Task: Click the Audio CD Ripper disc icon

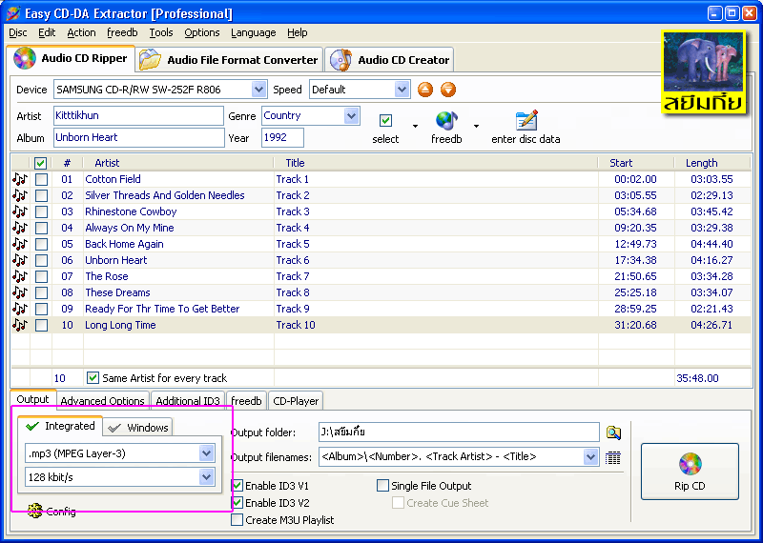Action: click(25, 58)
